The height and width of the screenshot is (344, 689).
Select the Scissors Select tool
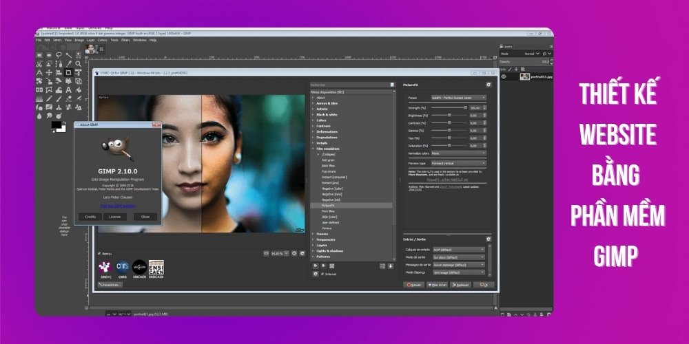point(39,64)
